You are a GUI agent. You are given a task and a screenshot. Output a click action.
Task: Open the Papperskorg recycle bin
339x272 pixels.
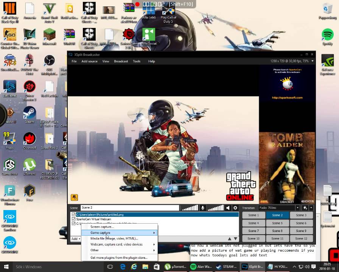point(328,11)
